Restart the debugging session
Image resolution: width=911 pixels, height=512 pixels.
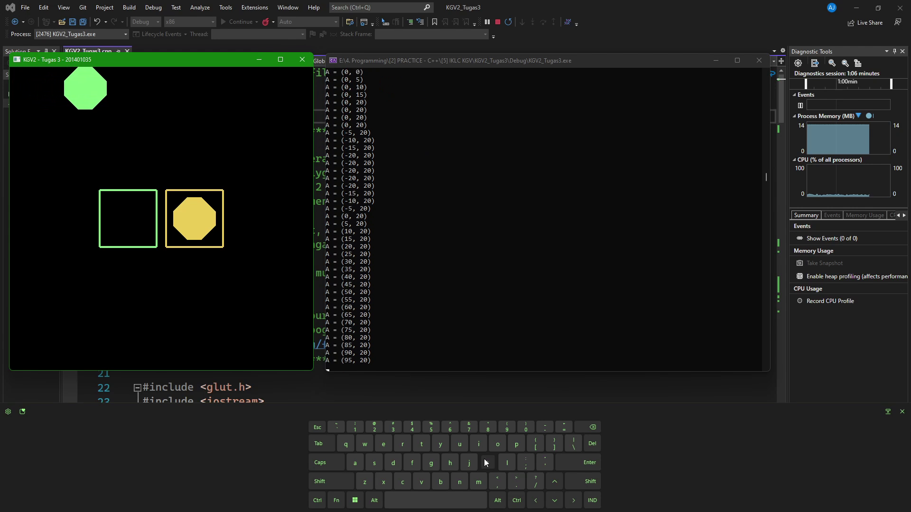pos(508,22)
